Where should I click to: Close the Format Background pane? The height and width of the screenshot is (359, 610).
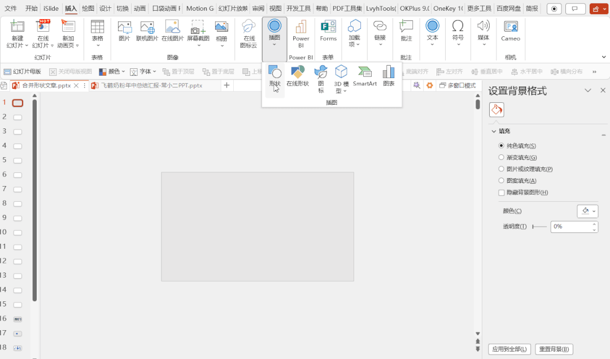click(x=603, y=90)
